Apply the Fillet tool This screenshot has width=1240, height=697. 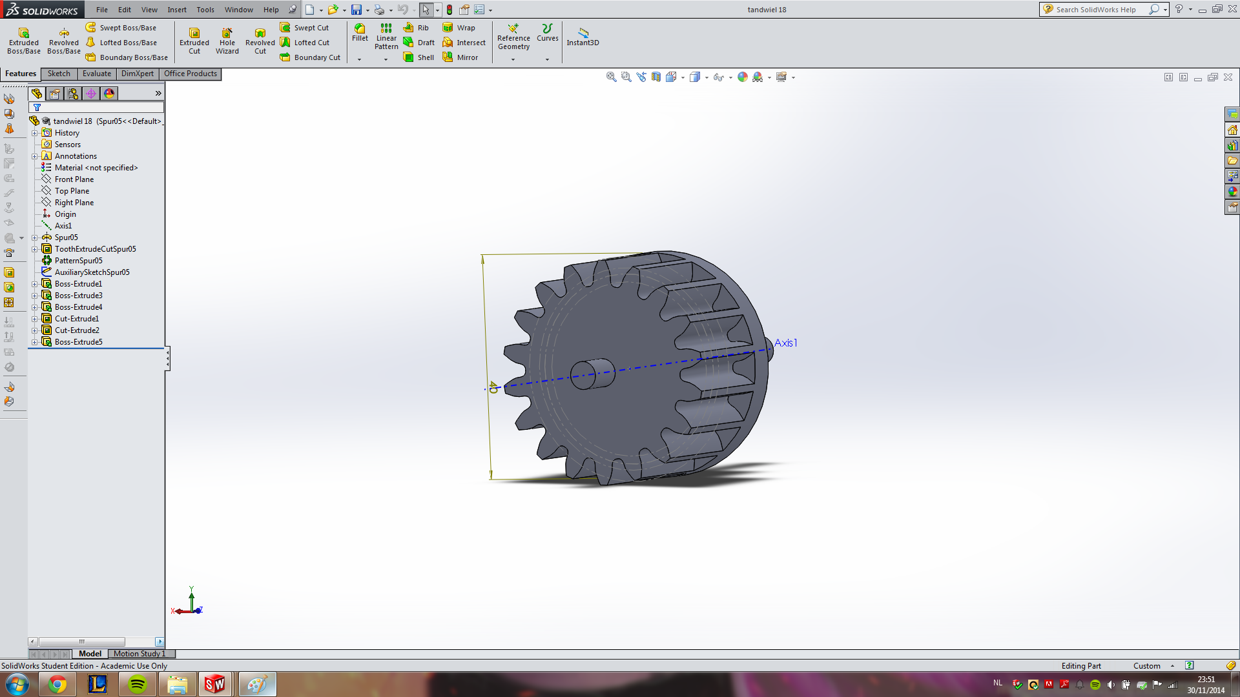coord(360,32)
